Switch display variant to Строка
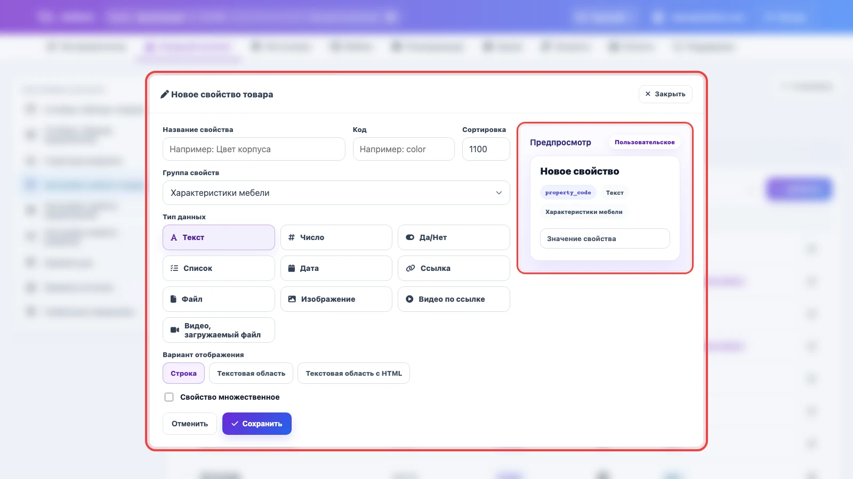 pos(183,373)
